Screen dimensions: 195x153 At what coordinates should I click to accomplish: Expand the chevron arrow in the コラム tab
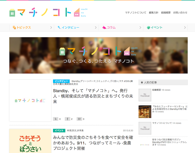(x=140, y=27)
